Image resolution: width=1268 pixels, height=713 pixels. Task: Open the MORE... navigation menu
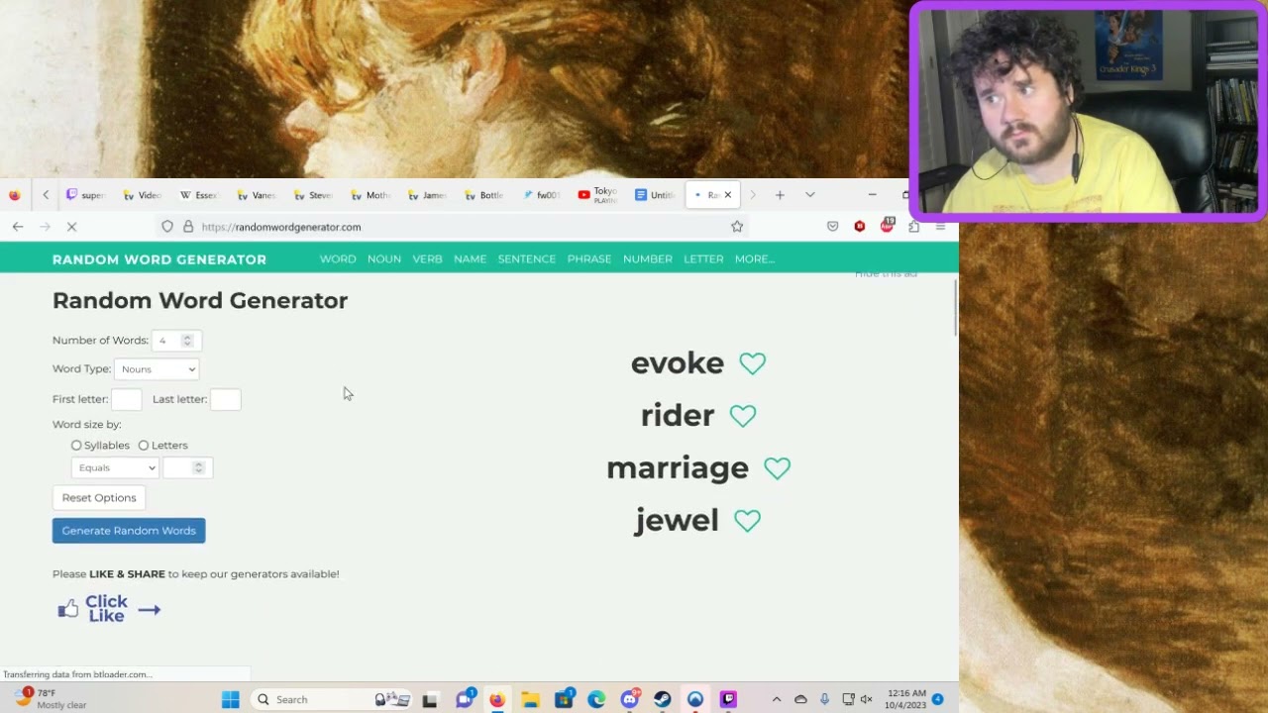point(755,259)
